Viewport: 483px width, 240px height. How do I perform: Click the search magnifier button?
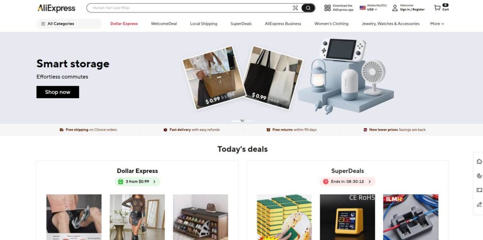click(308, 8)
